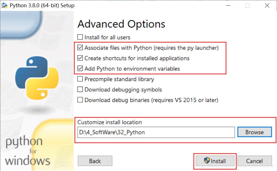Go Back to the previous setup page
The image size is (277, 171).
click(95, 161)
